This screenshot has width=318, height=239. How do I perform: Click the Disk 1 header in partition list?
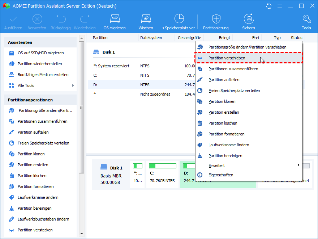coord(104,52)
